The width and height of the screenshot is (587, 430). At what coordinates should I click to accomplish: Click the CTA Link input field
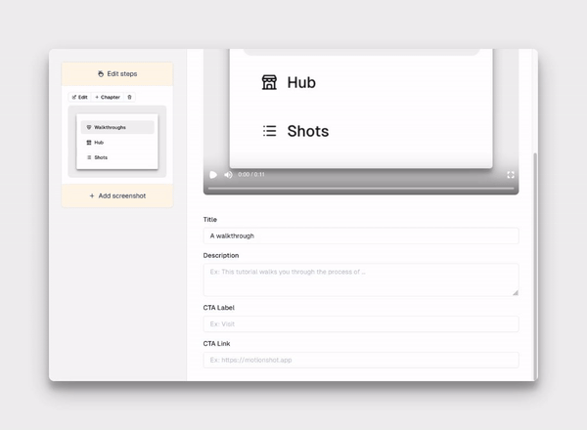tap(360, 360)
